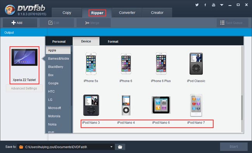Click the brand list scrollbar

click(71, 76)
